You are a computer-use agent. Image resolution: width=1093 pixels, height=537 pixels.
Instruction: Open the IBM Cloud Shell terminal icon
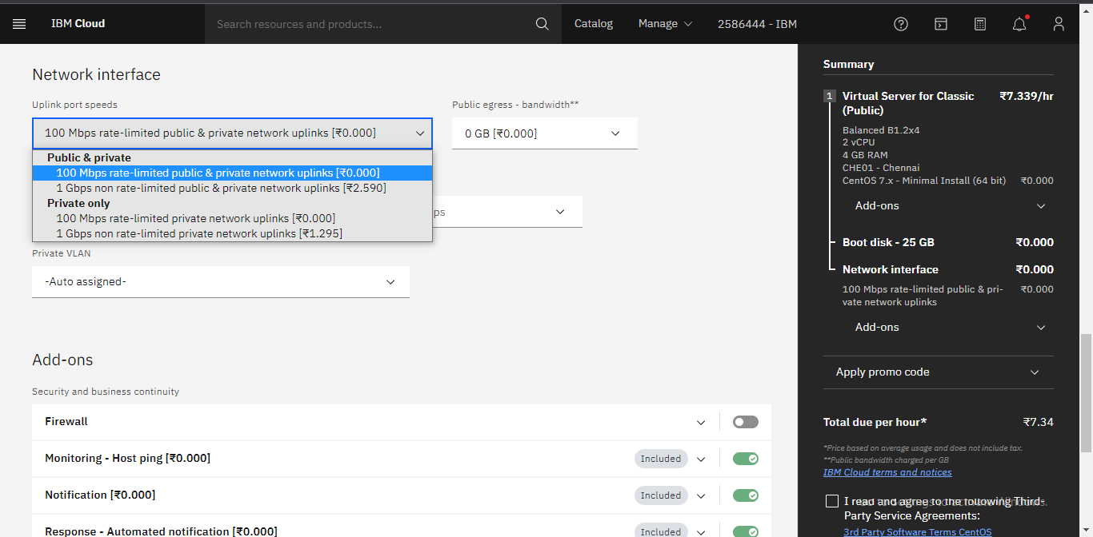940,24
